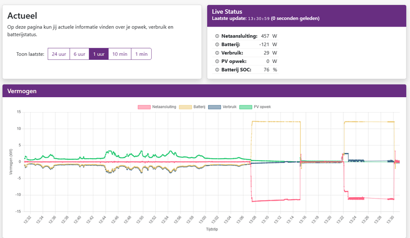The height and width of the screenshot is (238, 410).
Task: Click the Batterij value -121 W
Action: tap(268, 45)
